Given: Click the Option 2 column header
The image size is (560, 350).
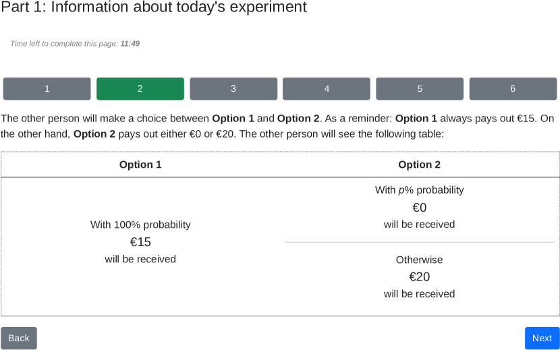Looking at the screenshot, I should 419,165.
